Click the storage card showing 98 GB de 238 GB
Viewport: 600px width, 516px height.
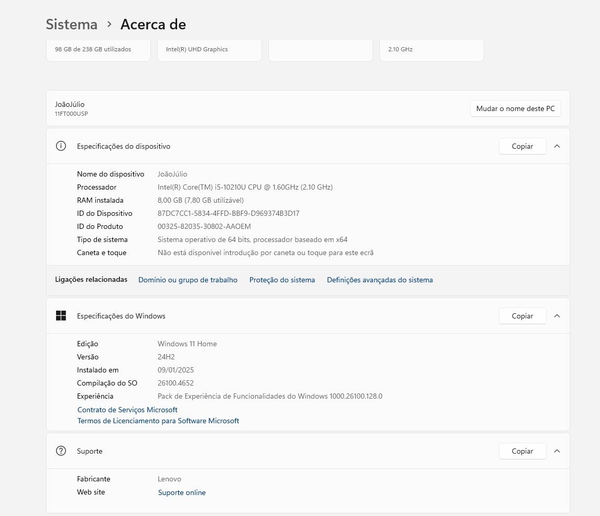click(99, 50)
